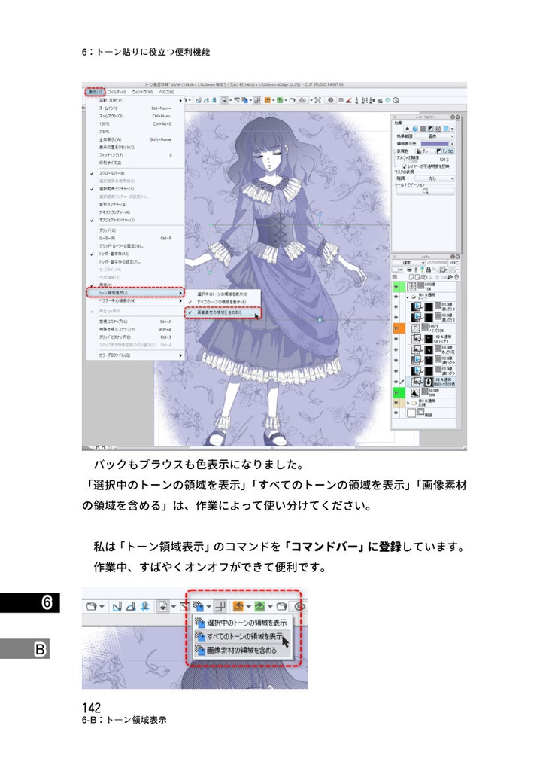
Task: Click lock layer icon in Layer panel
Action: pos(428,270)
